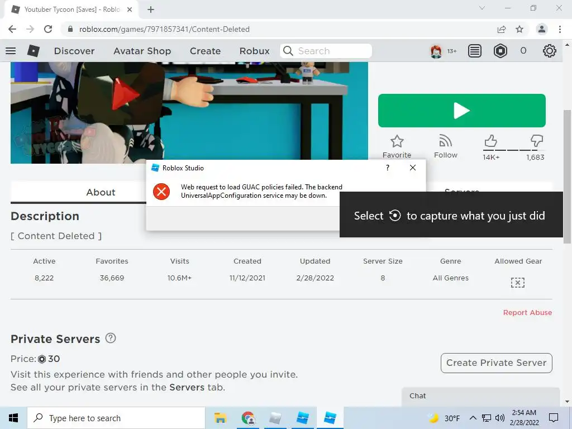Click the Robux count showing 0
Screen dimensions: 572x429
(x=523, y=51)
